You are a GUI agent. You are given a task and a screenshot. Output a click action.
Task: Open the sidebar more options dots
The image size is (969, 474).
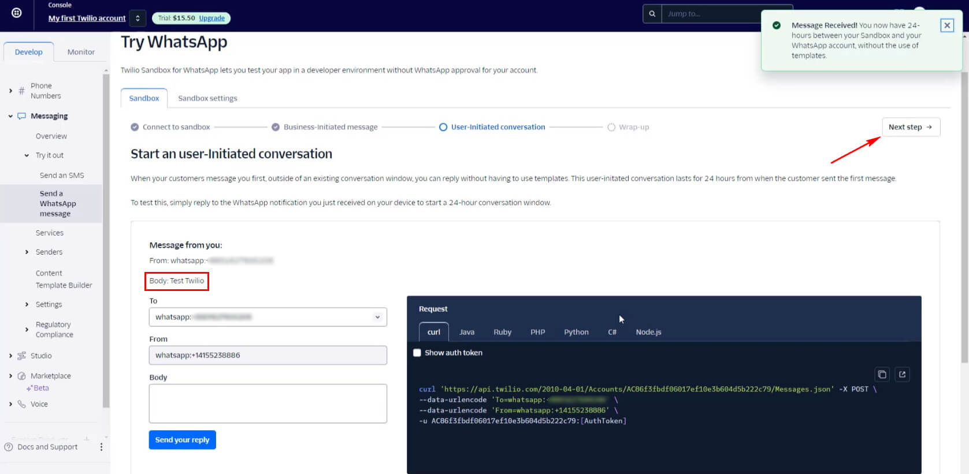click(101, 447)
